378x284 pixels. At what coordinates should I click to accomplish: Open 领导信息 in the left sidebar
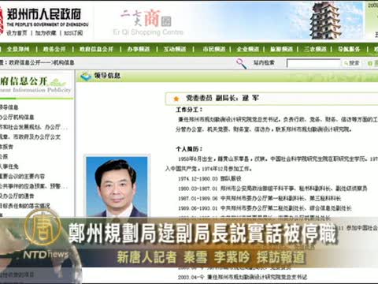tap(9, 107)
